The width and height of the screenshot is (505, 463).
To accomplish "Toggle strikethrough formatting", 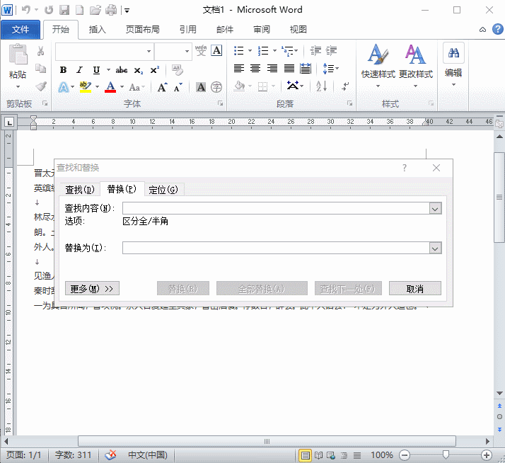I will (x=122, y=70).
